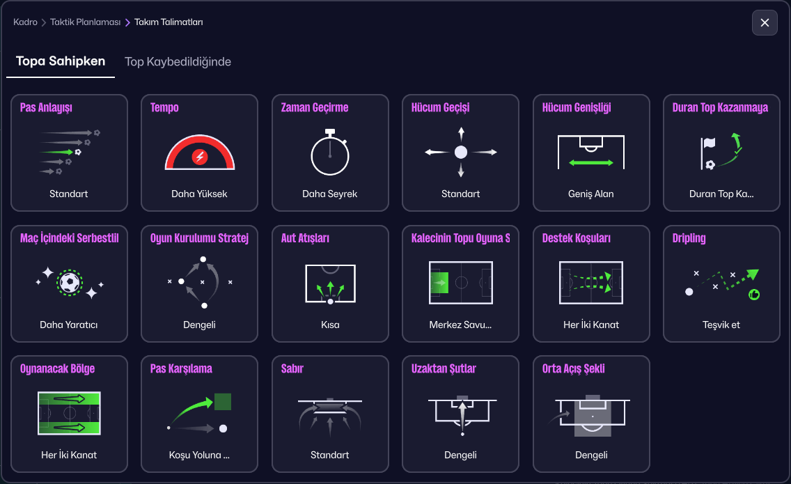Select the Topa Sahipken tab
The height and width of the screenshot is (484, 791).
tap(61, 61)
